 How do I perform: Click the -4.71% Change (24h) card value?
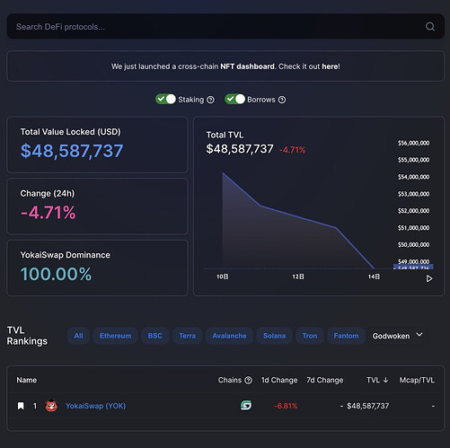pyautogui.click(x=48, y=212)
